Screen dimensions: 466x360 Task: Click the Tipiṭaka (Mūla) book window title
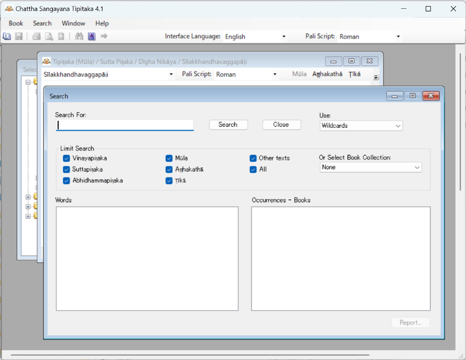150,62
